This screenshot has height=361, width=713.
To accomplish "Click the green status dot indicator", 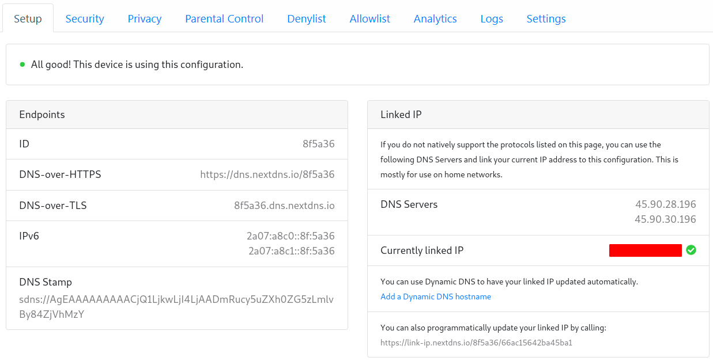I will click(22, 64).
